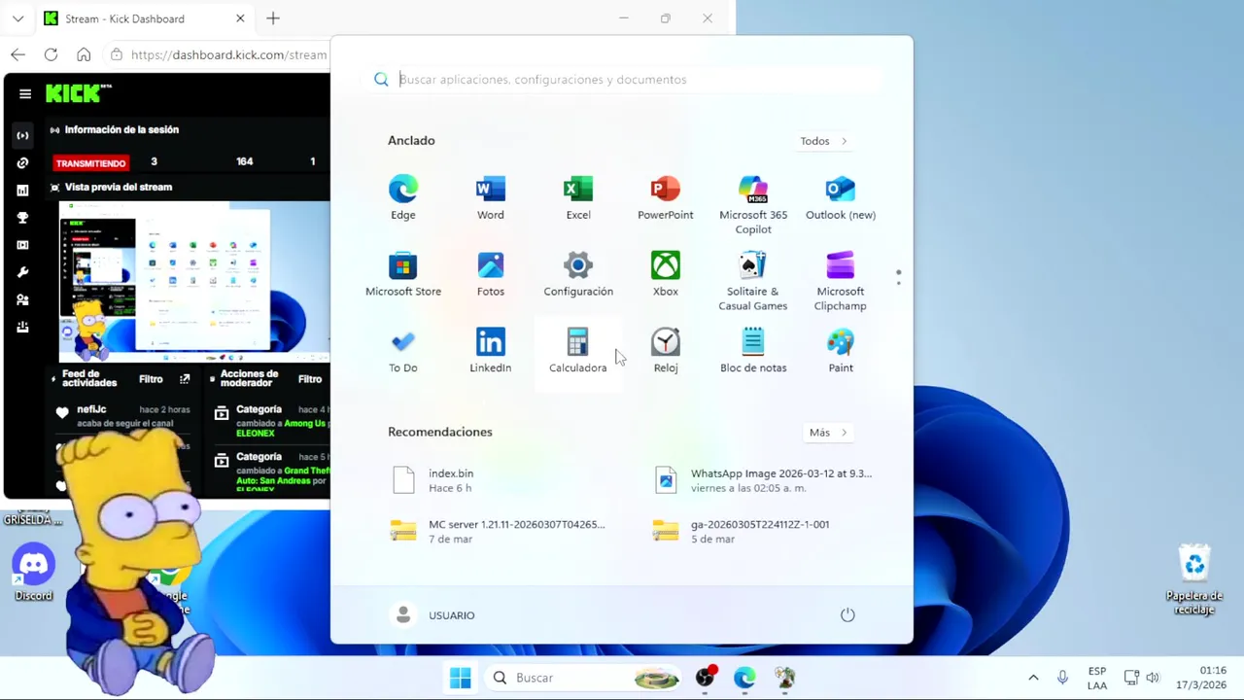Start PowerPoint from pinned apps

(x=665, y=197)
